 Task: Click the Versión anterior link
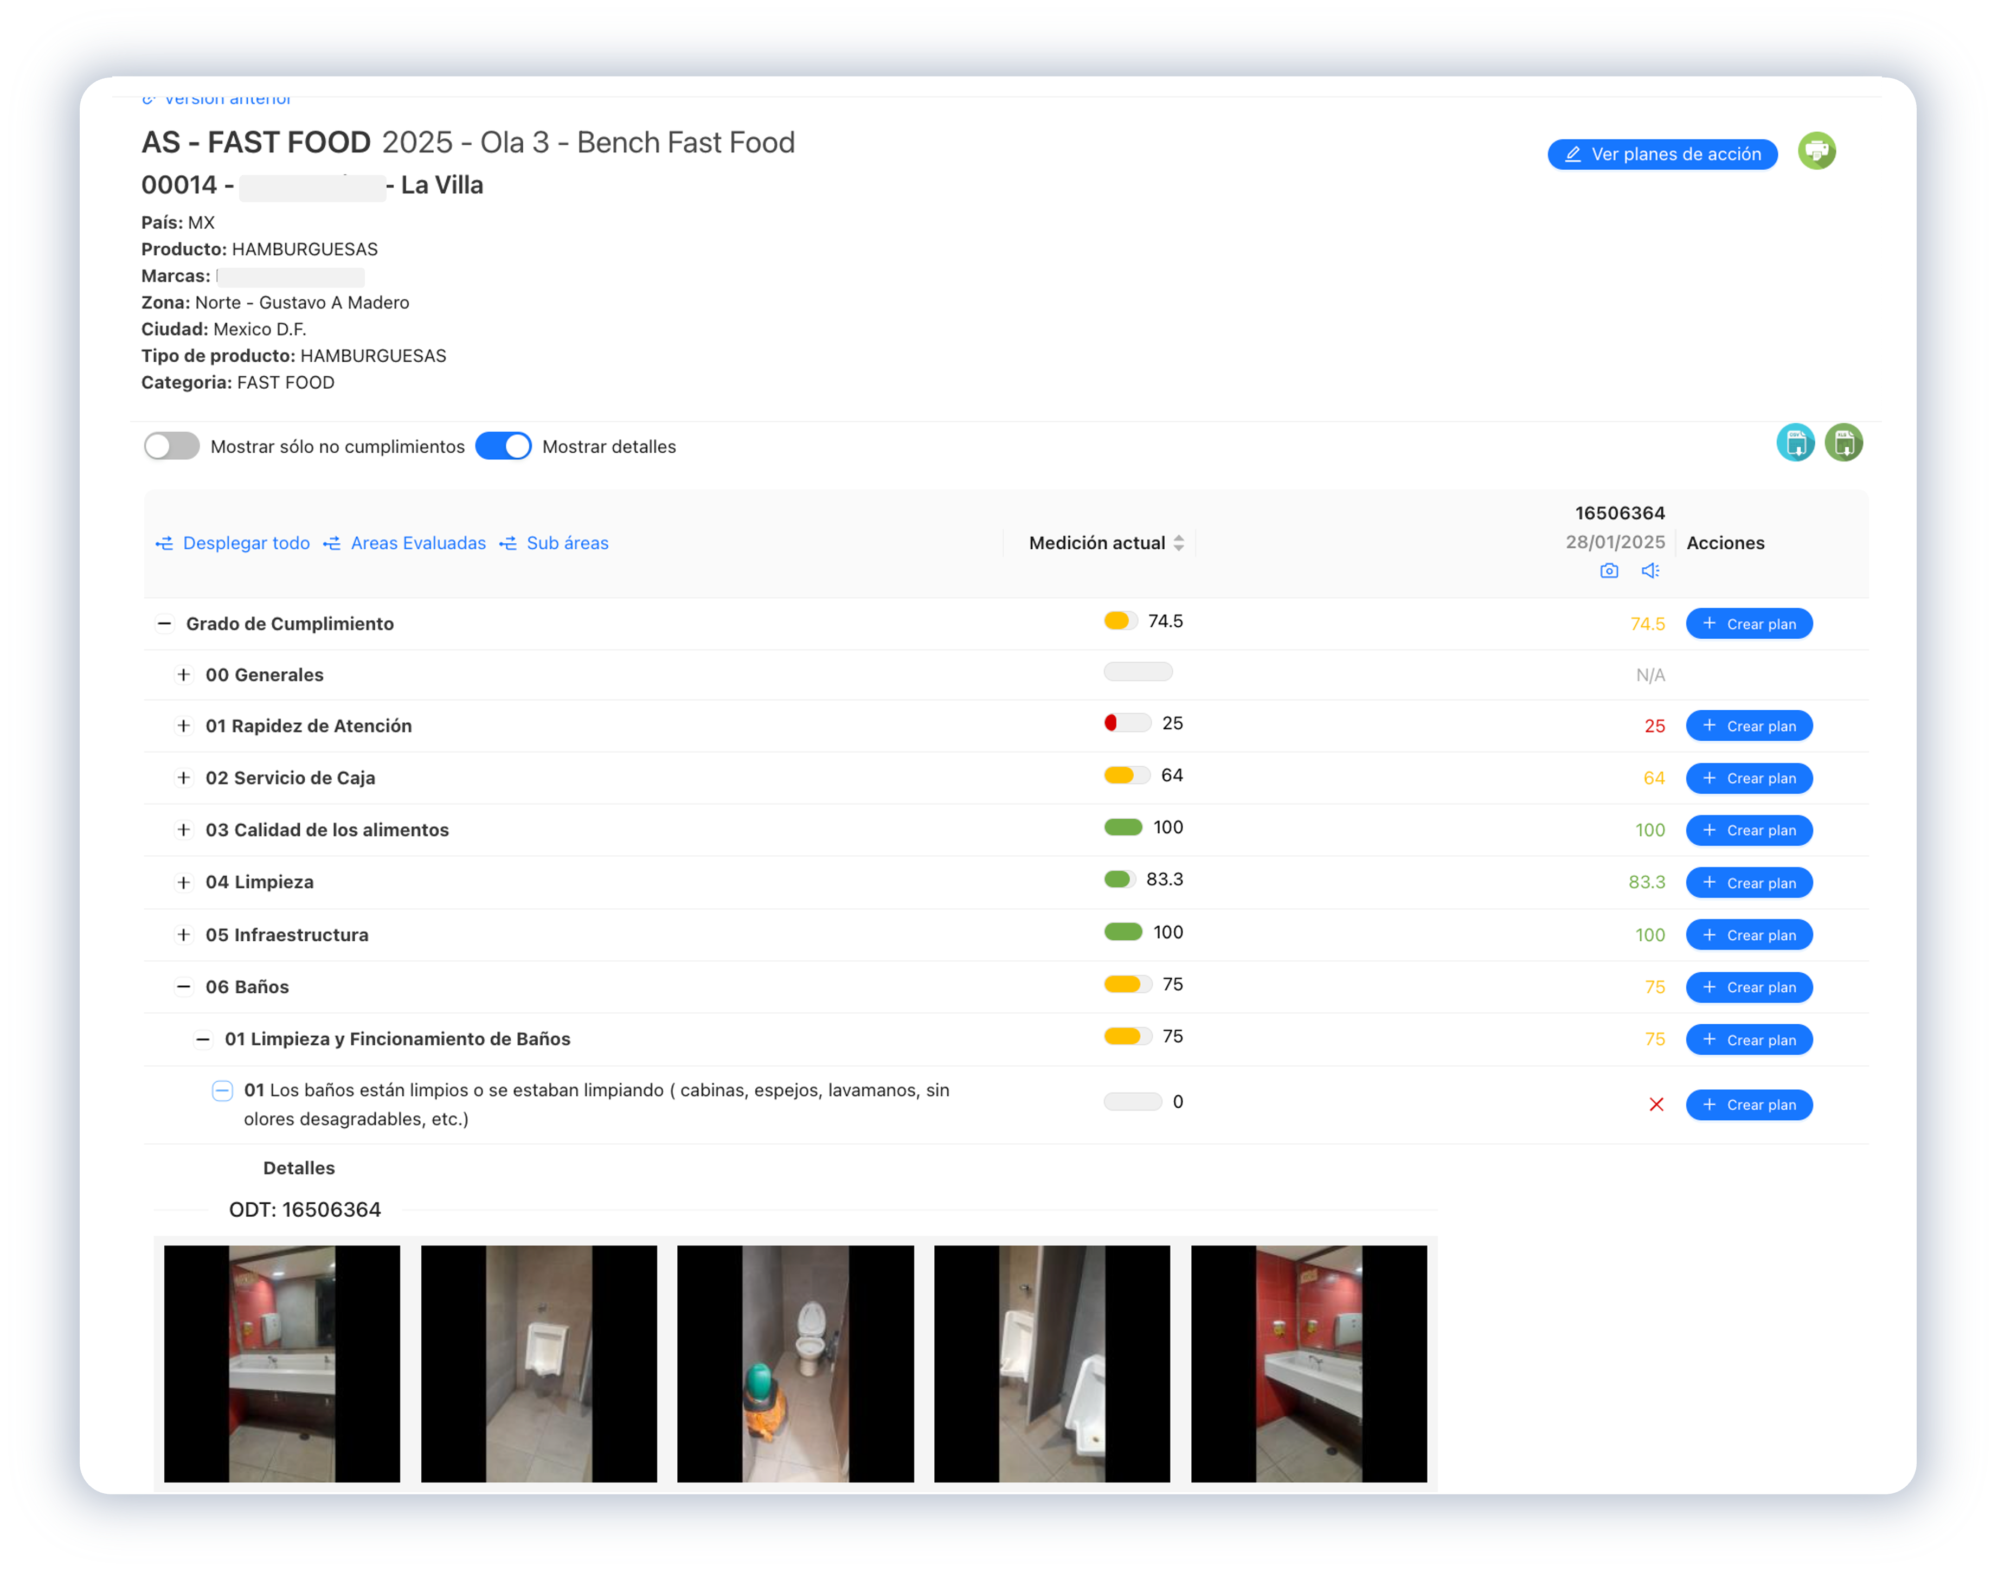point(216,99)
